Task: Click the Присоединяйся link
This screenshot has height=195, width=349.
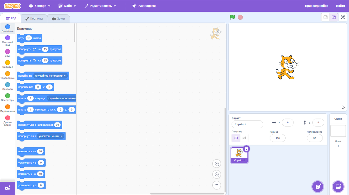Action: (x=316, y=6)
